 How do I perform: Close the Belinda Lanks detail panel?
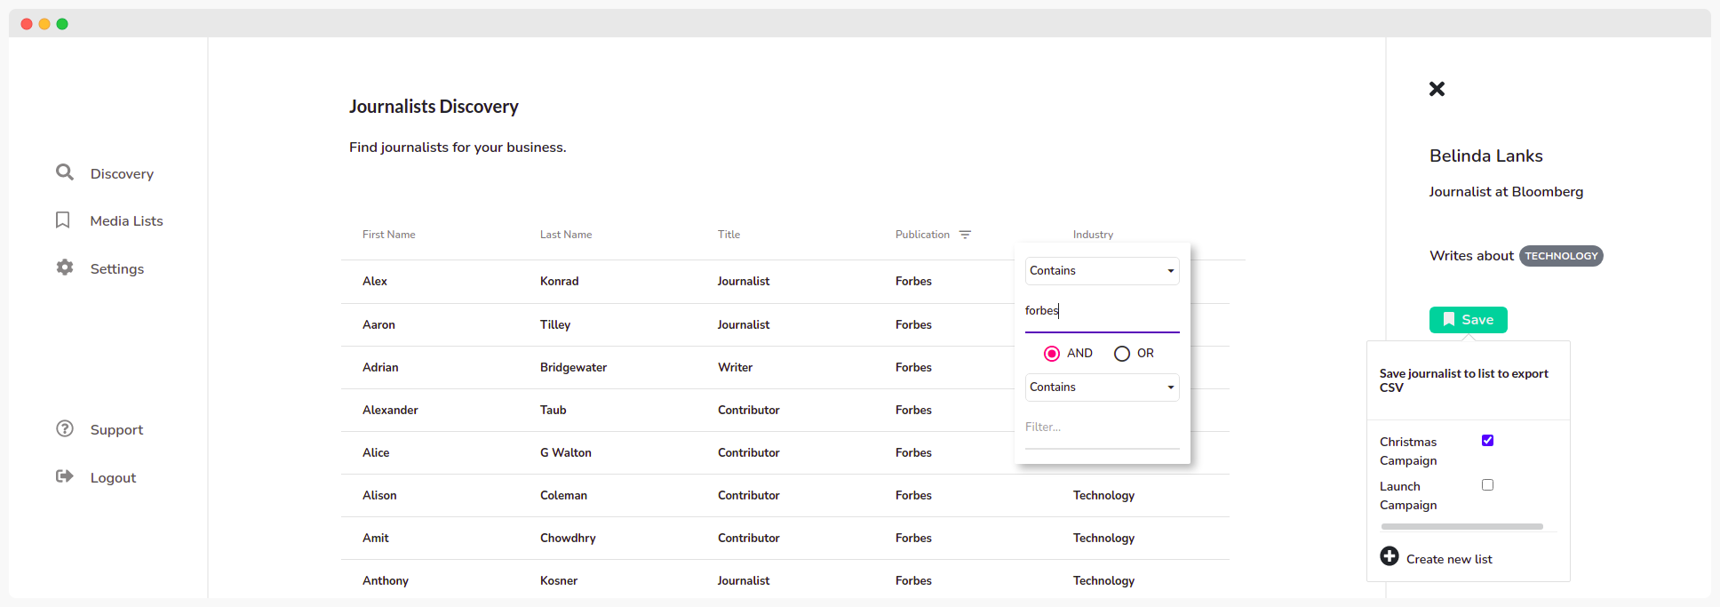click(x=1437, y=89)
